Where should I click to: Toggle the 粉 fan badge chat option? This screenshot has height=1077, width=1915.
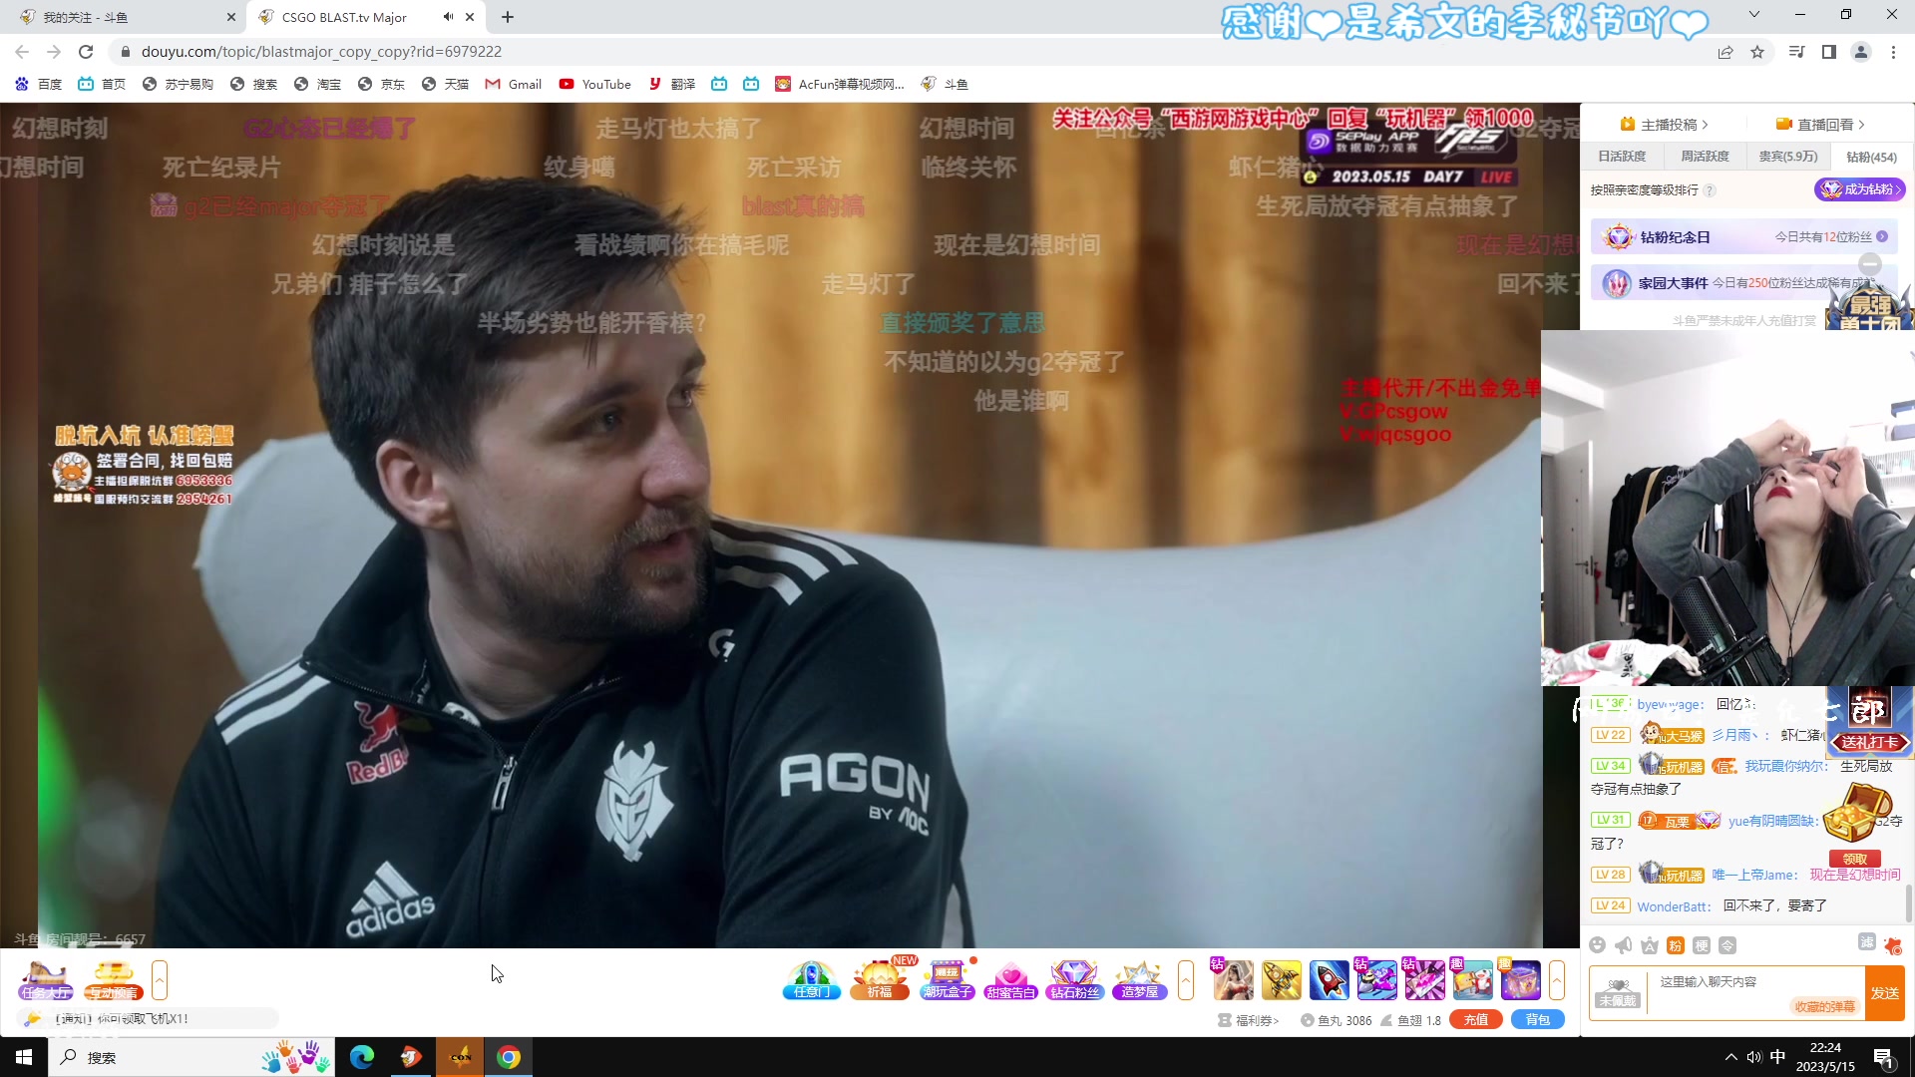pos(1675,945)
